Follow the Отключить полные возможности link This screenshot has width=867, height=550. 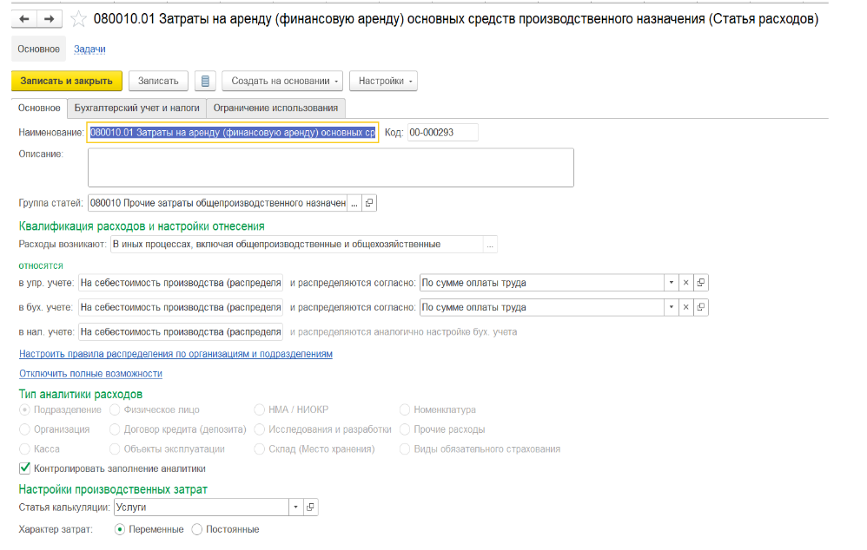tap(90, 374)
